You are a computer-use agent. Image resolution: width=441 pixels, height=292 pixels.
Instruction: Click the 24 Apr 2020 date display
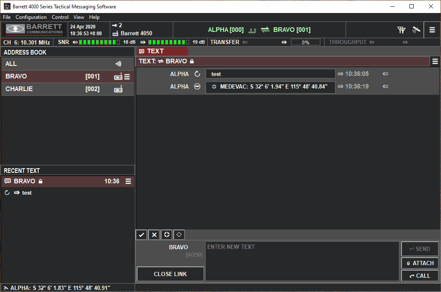pyautogui.click(x=83, y=27)
